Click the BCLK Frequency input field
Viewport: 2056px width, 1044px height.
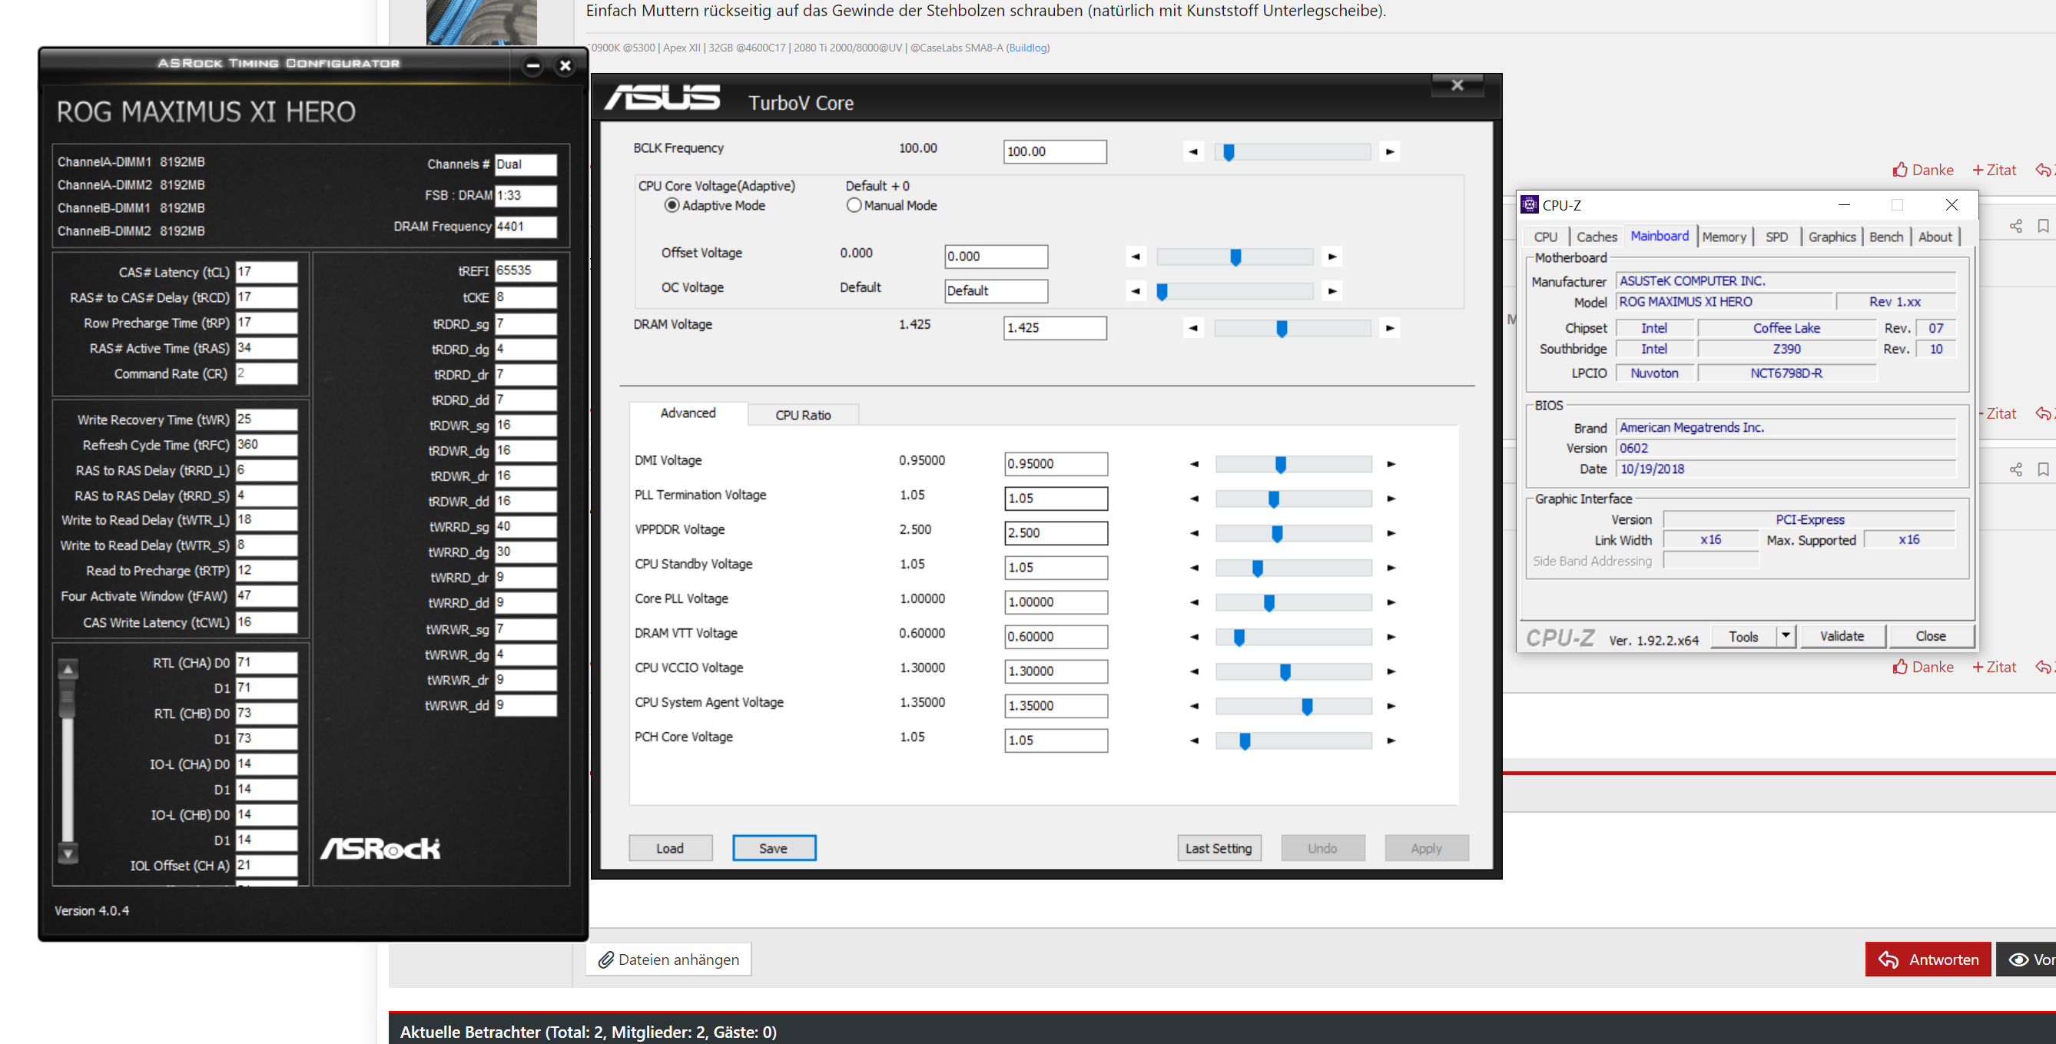tap(1054, 151)
